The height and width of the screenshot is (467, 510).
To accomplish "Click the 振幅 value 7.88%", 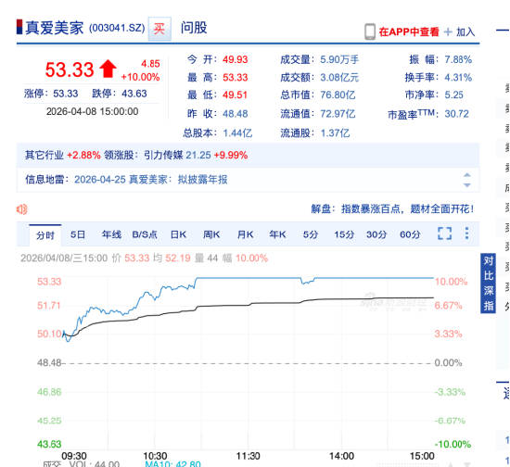I will coord(458,59).
